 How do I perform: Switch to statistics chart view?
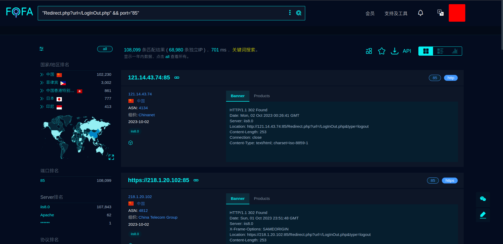(455, 51)
